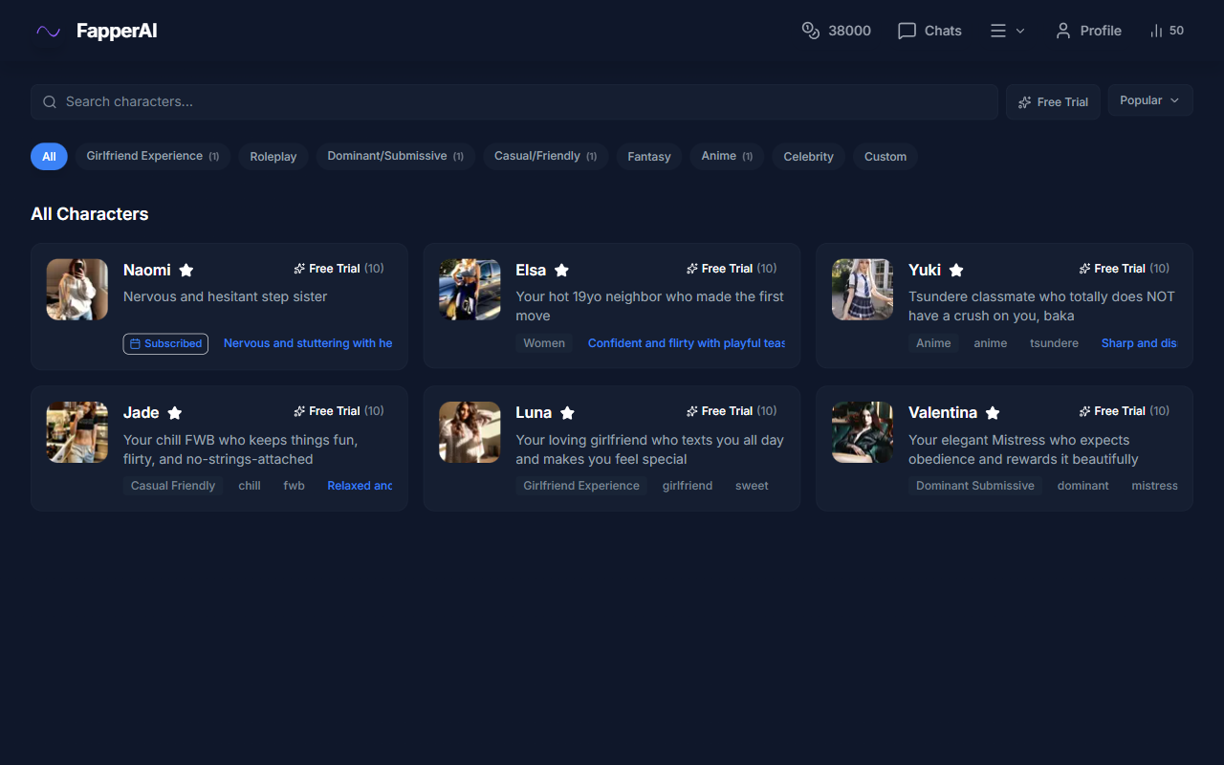Select the Girlfriend Experience filter tab
The width and height of the screenshot is (1224, 765).
click(x=152, y=155)
